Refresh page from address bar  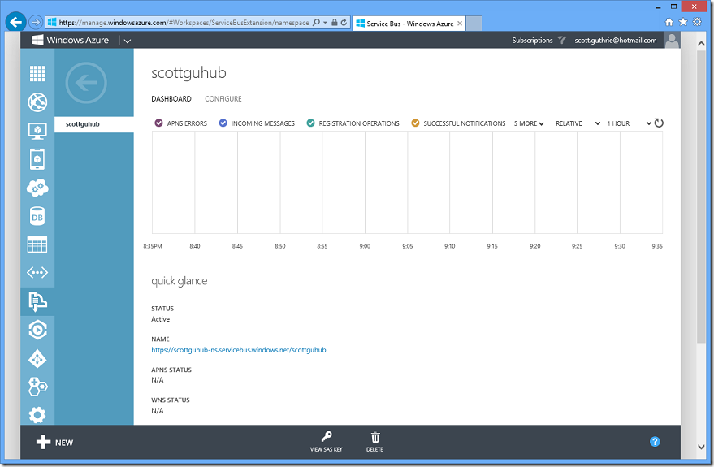[x=344, y=22]
